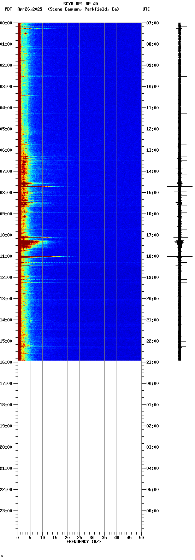Viewport: 195px width, 560px height.
Task: Click the '0' frequency axis tick label
Action: 18,538
